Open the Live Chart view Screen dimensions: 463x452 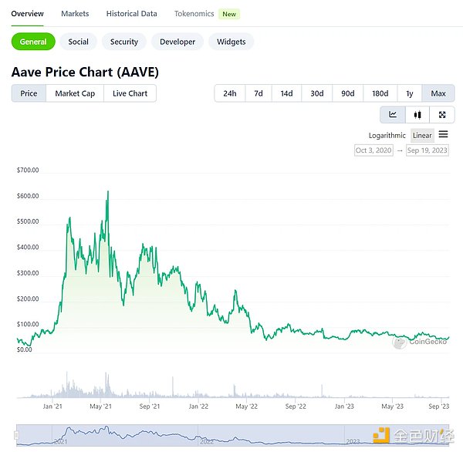(130, 93)
